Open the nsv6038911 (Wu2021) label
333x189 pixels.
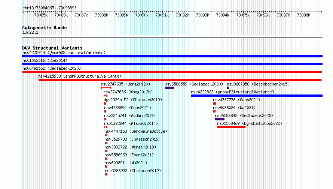tap(126, 163)
